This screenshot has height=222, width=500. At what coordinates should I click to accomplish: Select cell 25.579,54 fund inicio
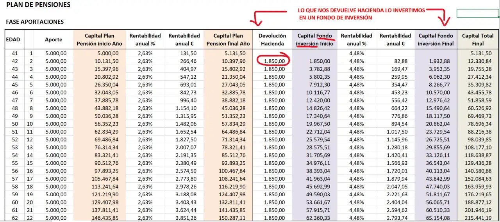(x=318, y=139)
